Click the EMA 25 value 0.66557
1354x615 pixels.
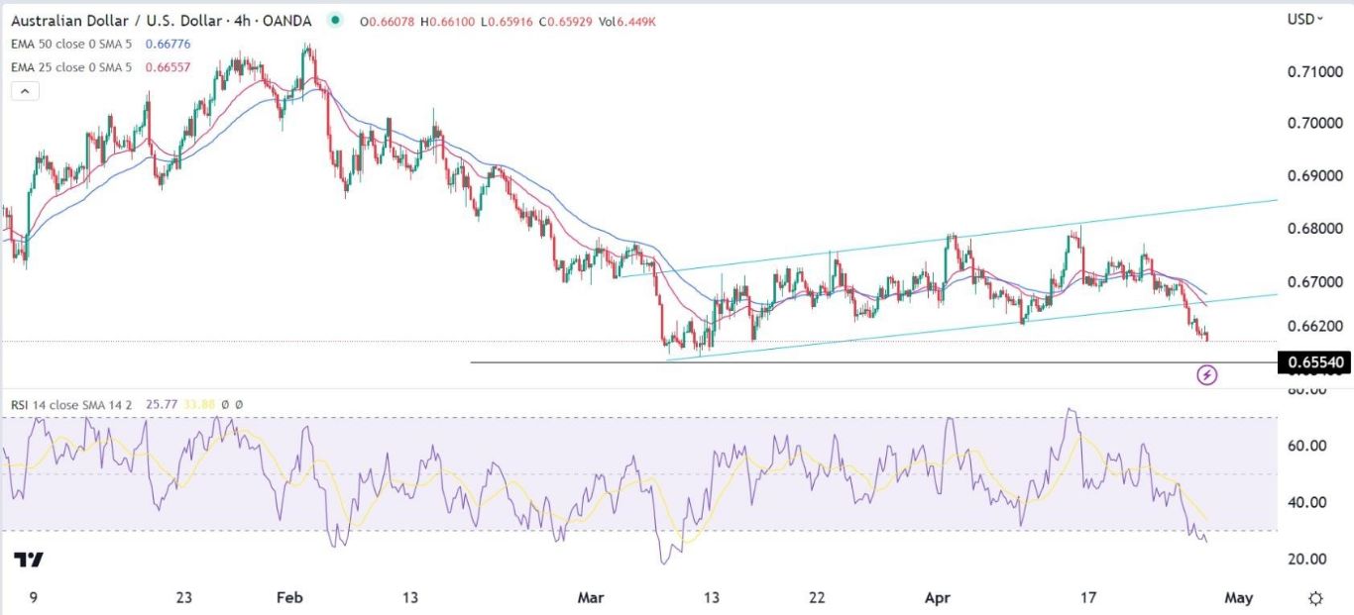168,68
